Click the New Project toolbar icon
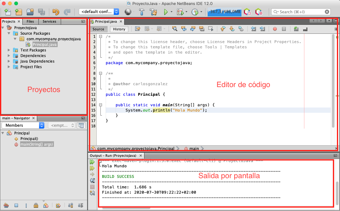The height and width of the screenshot is (211, 340). (19, 12)
